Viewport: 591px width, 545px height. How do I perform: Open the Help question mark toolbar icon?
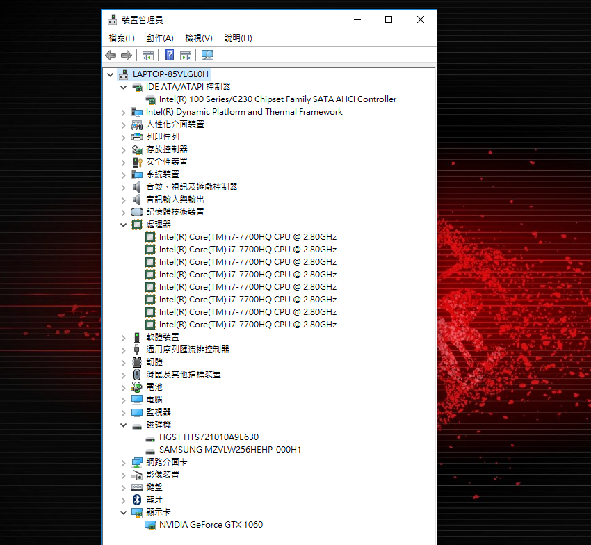169,55
